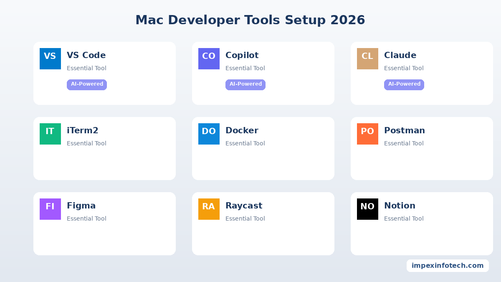Click Essential Tool text under Notion
Viewport: 501px width, 282px height.
pyautogui.click(x=404, y=218)
